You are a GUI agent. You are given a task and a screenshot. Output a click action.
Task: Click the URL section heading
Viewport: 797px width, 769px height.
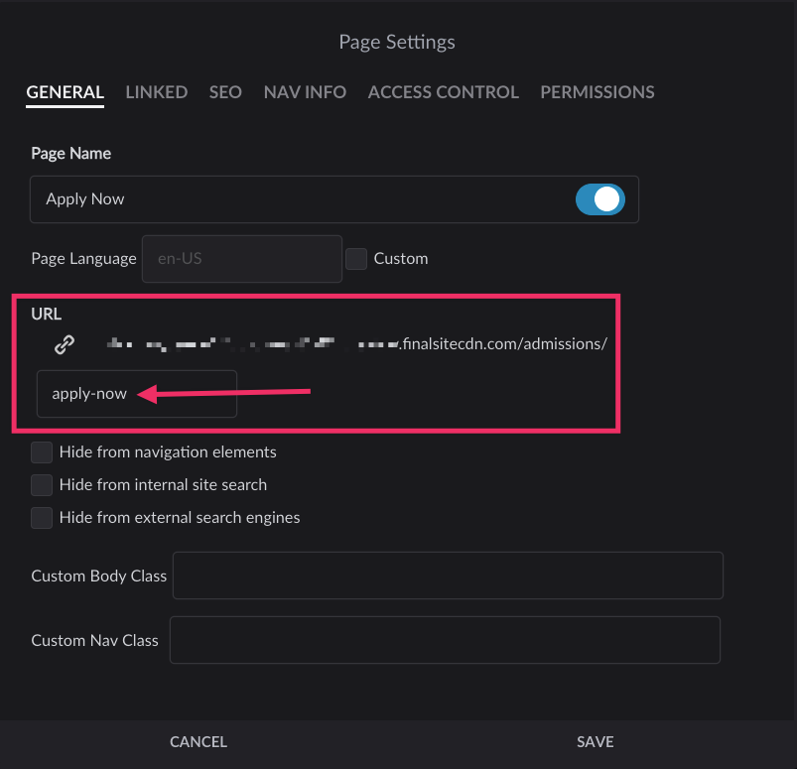pyautogui.click(x=47, y=315)
